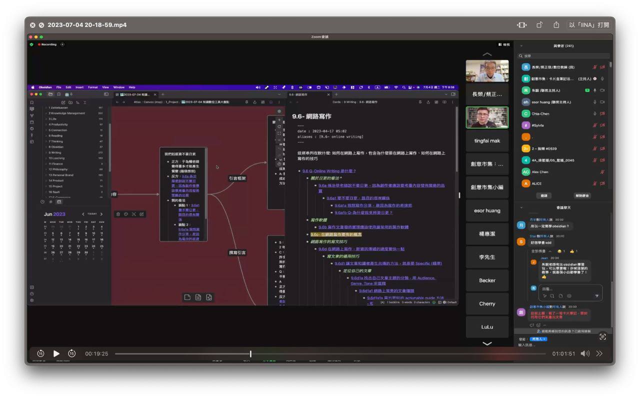The width and height of the screenshot is (640, 398).
Task: Click the new note icon above file tree
Action: (x=63, y=102)
